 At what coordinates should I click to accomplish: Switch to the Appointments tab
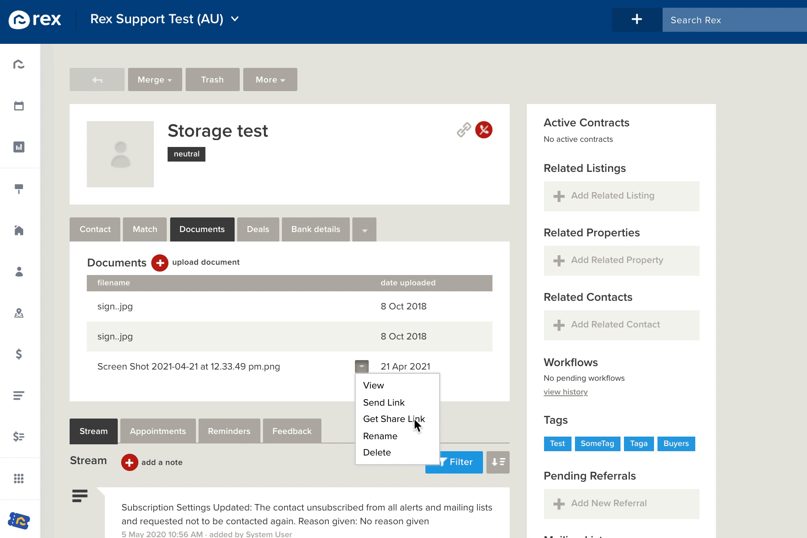coord(158,431)
